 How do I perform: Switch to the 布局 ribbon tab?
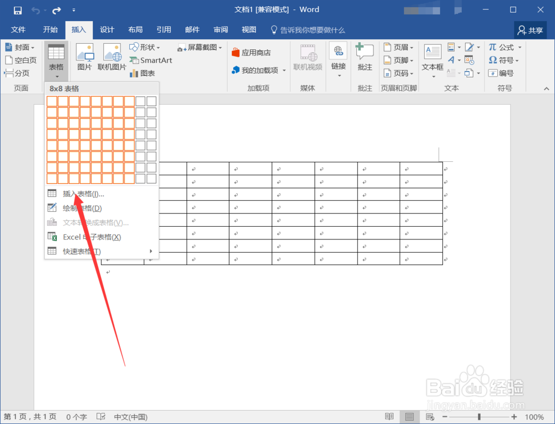[135, 30]
